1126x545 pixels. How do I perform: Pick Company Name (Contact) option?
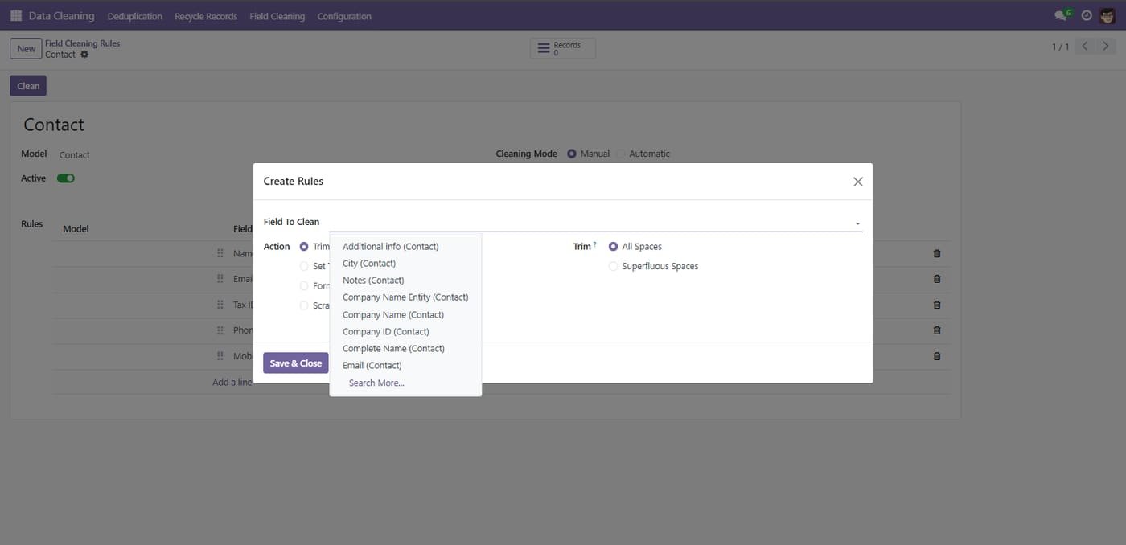pos(405,315)
